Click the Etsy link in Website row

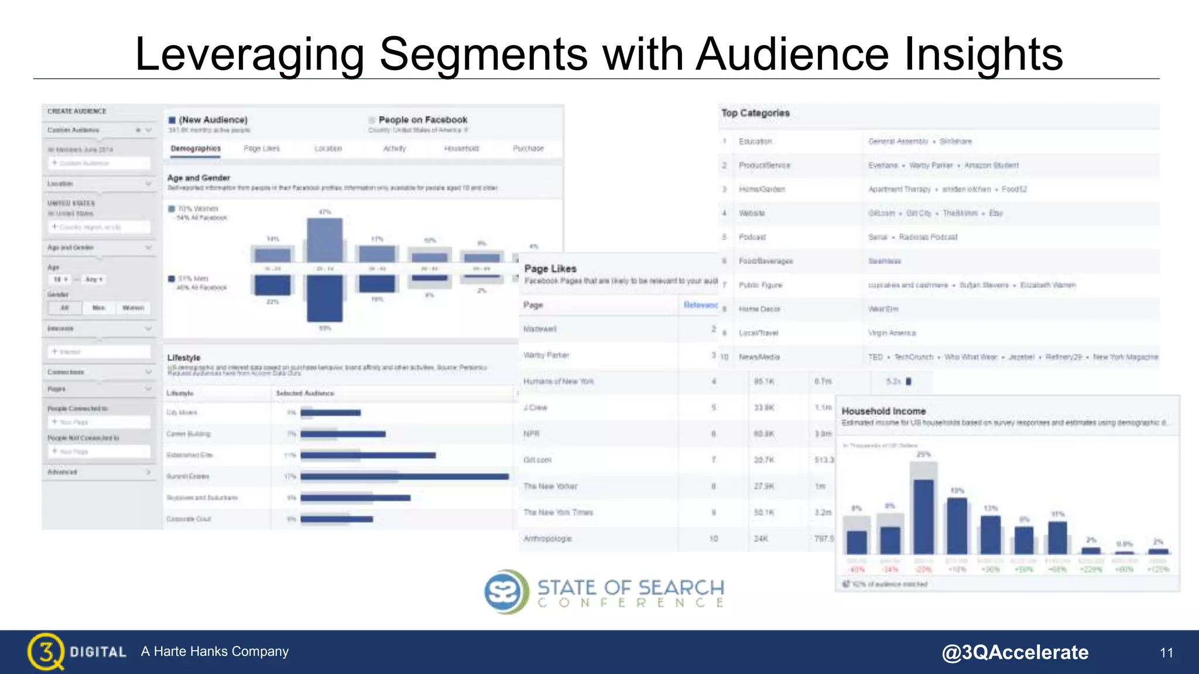996,214
